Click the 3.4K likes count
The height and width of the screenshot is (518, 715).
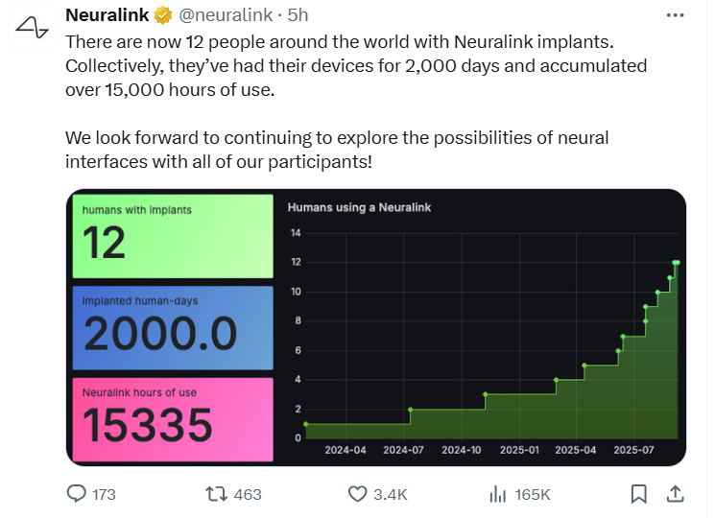tap(391, 494)
